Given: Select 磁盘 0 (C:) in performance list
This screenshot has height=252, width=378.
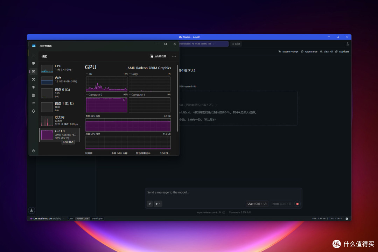Looking at the screenshot, I should (x=59, y=93).
